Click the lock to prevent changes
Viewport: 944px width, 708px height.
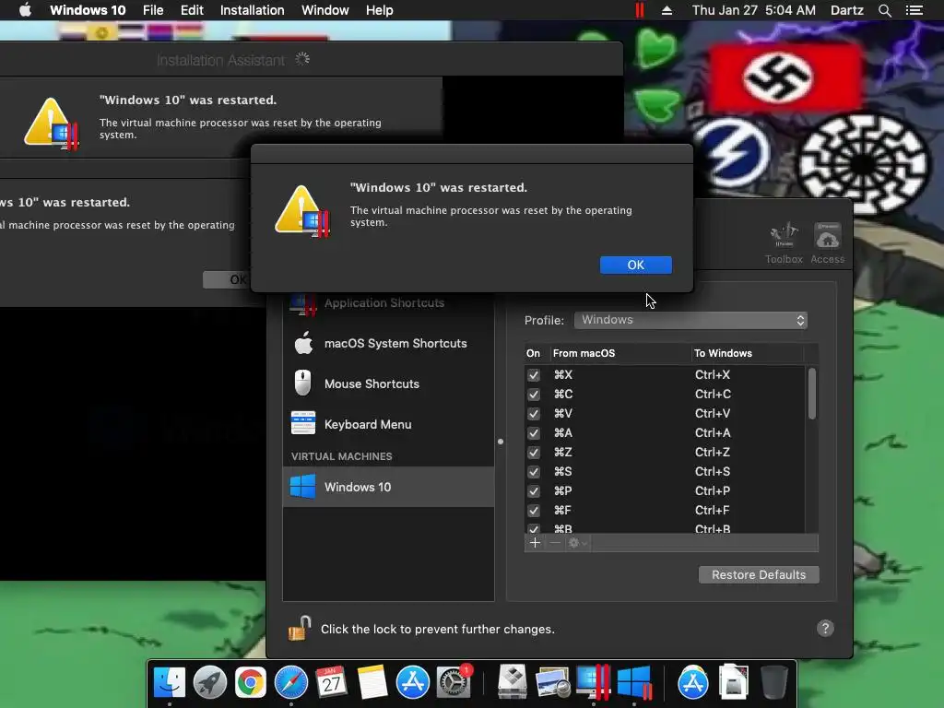pos(300,629)
